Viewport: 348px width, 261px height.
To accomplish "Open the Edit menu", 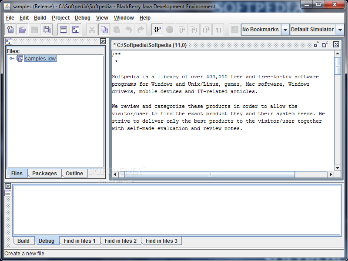I will click(x=24, y=18).
